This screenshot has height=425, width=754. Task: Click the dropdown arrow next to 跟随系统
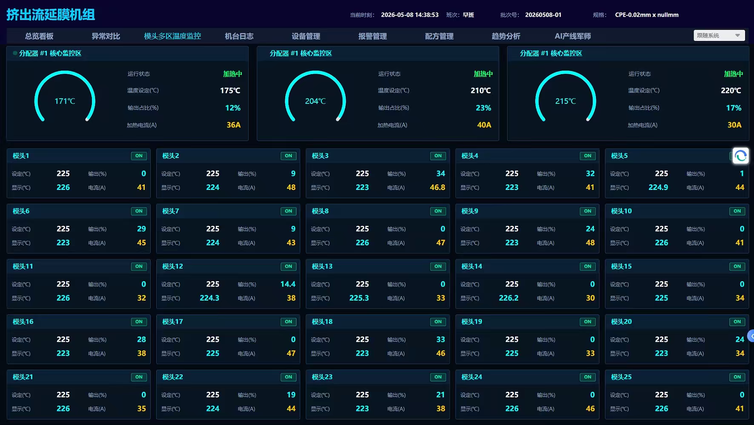pos(737,35)
